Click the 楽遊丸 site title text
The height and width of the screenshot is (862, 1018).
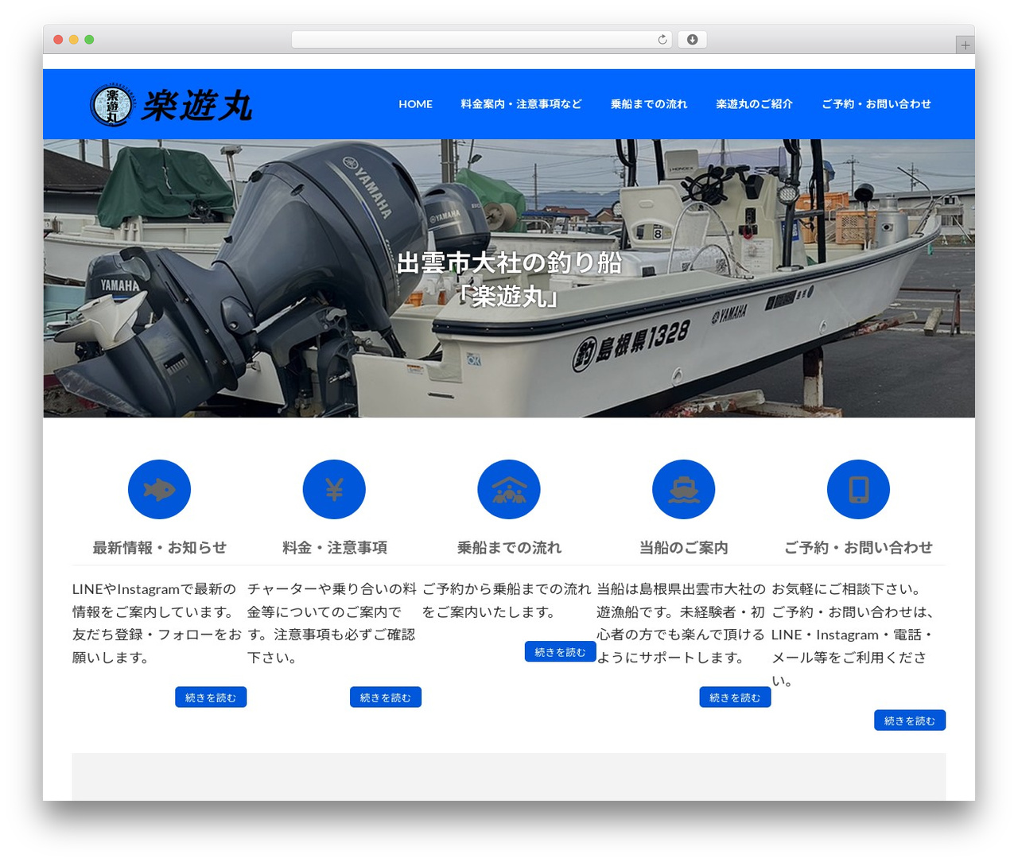point(196,106)
